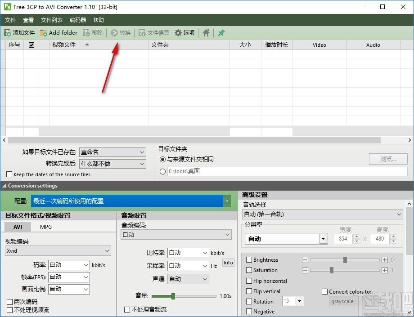This screenshot has width=414, height=317.
Task: Open the 音频编码 dropdown
Action: (x=176, y=234)
